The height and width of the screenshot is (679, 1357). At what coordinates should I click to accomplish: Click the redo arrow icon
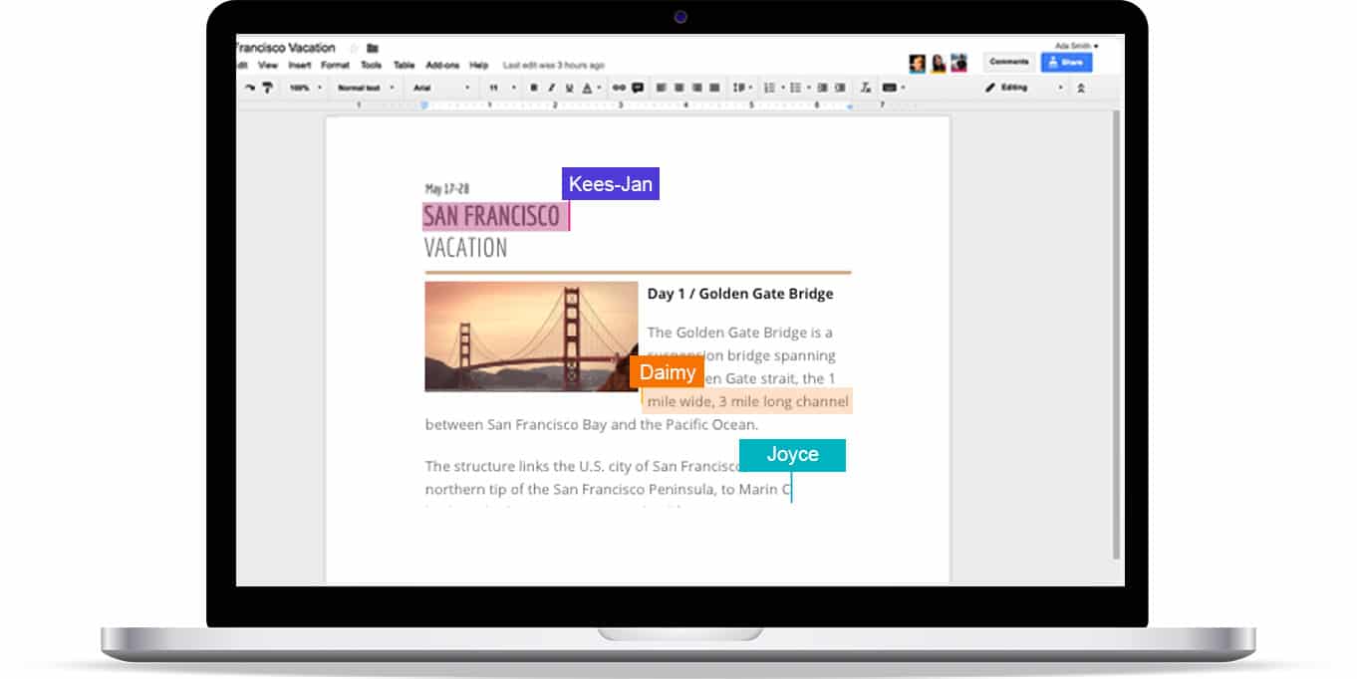(249, 88)
